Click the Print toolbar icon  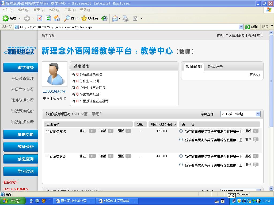pyautogui.click(x=125, y=18)
